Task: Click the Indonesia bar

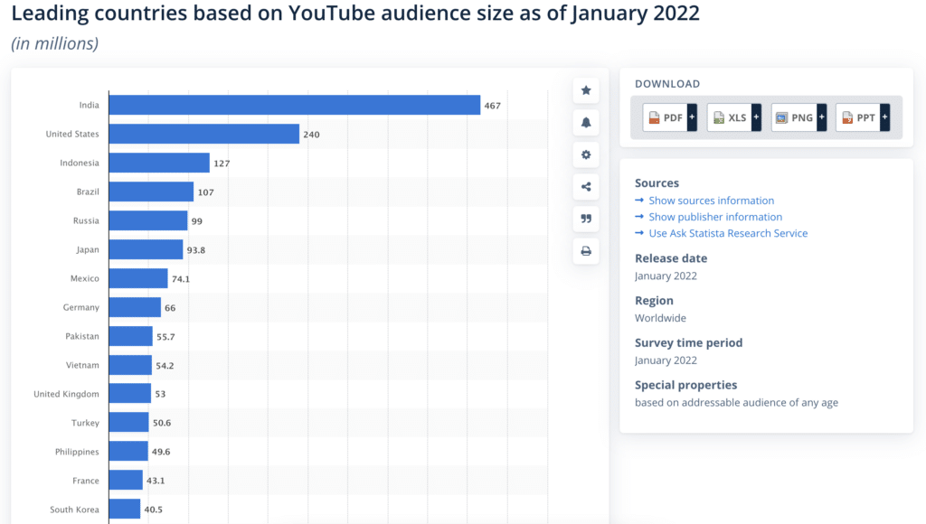Action: tap(159, 163)
